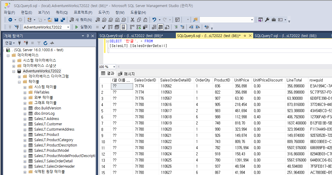The width and height of the screenshot is (332, 175).
Task: Click the 실행(X) execute button
Action: coord(83,27)
